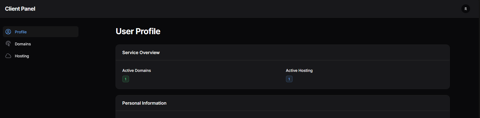480x118 pixels.
Task: Click the User Profile page heading
Action: [138, 31]
